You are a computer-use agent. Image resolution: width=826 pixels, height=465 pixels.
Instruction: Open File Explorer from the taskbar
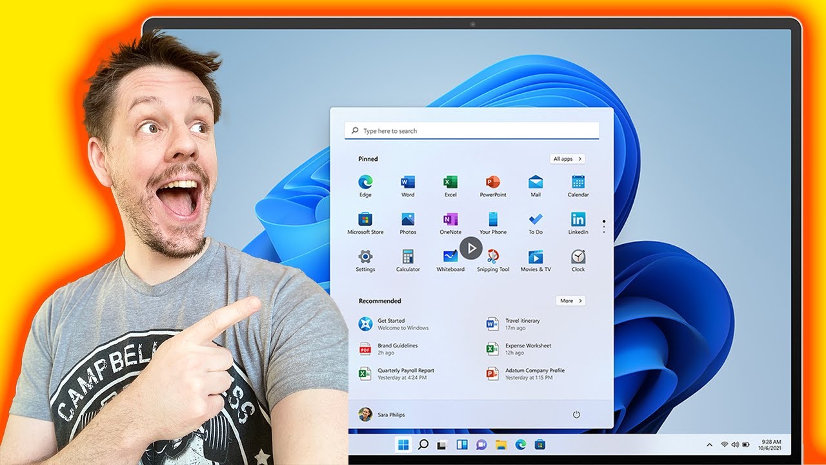tap(501, 444)
